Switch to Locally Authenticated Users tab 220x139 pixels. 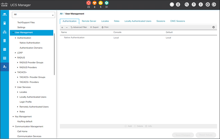pos(138,21)
